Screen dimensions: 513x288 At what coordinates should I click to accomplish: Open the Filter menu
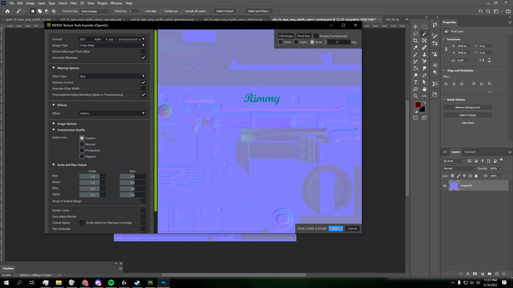(73, 3)
